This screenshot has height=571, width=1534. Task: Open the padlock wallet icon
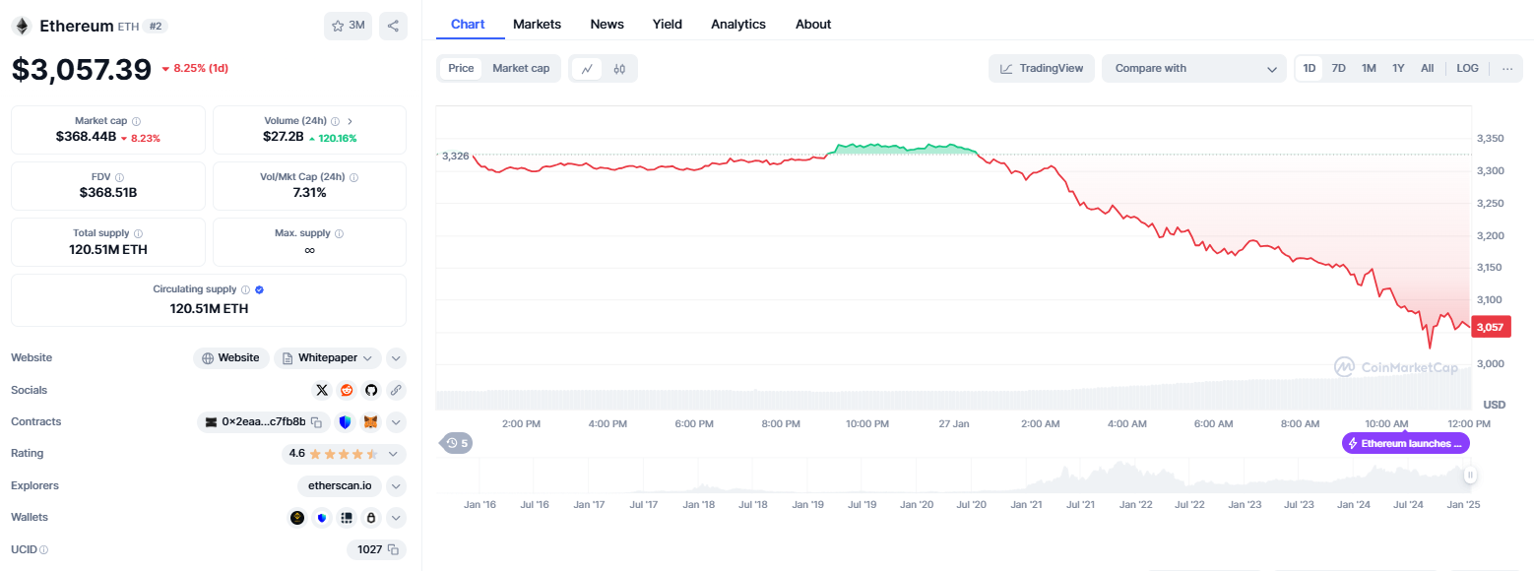point(371,517)
